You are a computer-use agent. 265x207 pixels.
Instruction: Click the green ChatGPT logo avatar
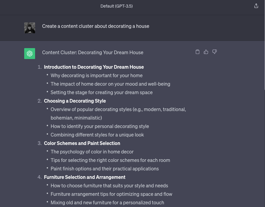click(x=30, y=53)
